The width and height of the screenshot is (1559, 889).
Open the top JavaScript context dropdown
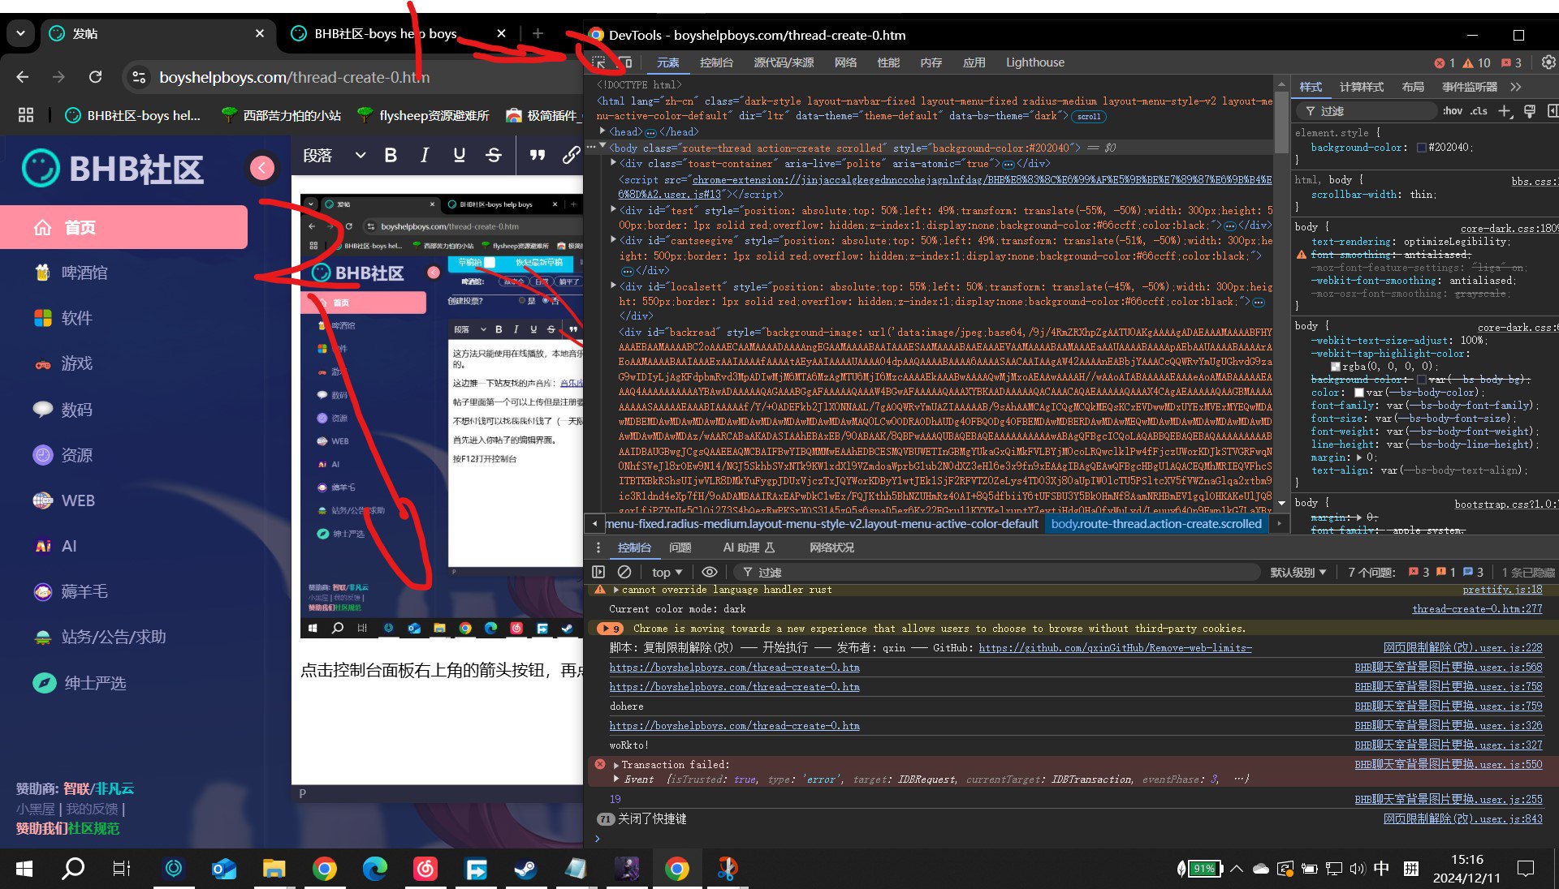coord(667,572)
